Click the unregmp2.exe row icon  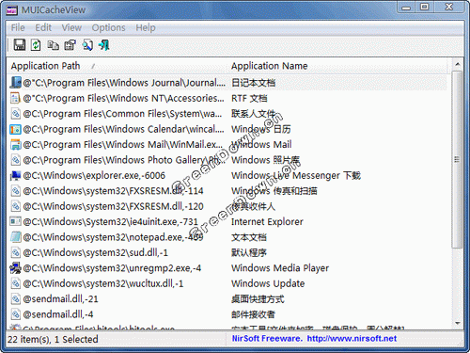15,268
